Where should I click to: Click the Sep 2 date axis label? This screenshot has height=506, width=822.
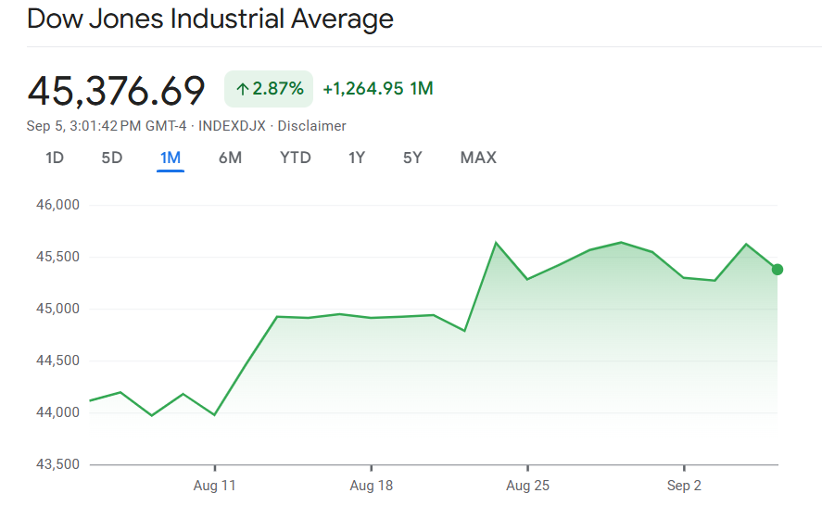pyautogui.click(x=684, y=486)
